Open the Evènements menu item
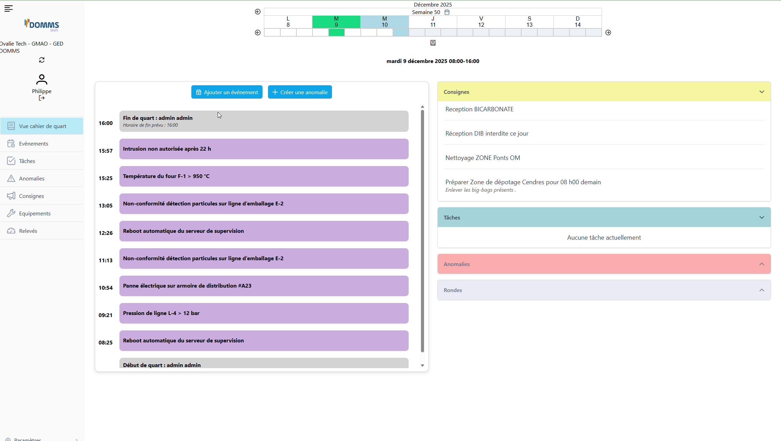Screen dimensions: 781x441 click(34, 143)
